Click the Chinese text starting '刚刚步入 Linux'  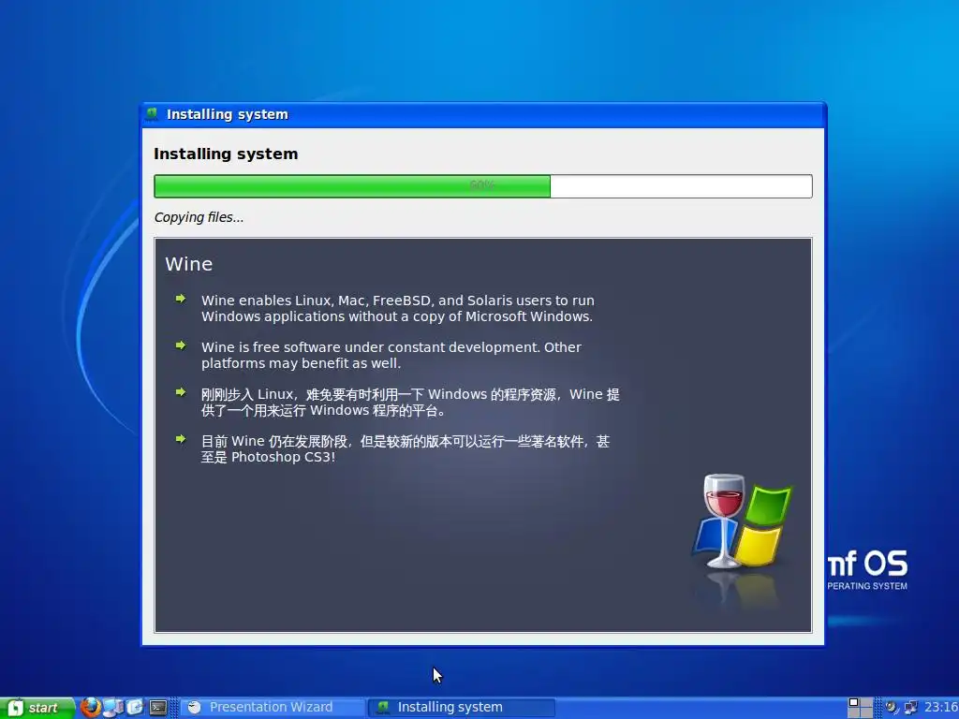(410, 403)
